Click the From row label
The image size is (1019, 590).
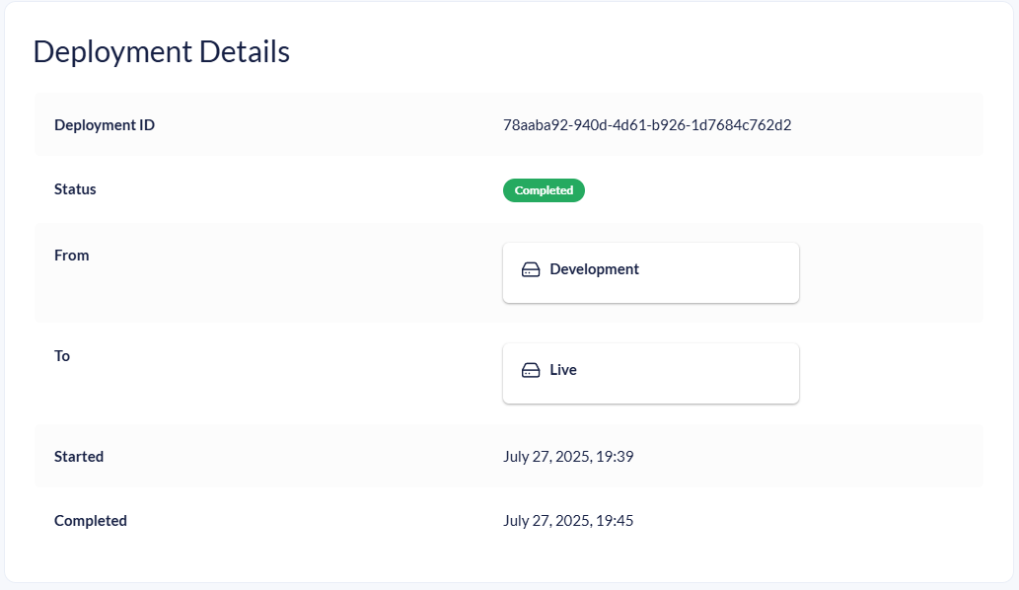[72, 256]
